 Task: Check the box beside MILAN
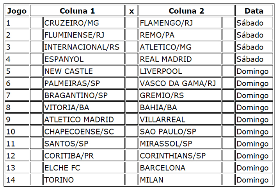[x=228, y=179]
